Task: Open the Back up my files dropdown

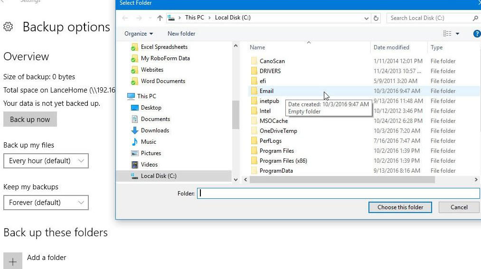Action: [x=46, y=161]
